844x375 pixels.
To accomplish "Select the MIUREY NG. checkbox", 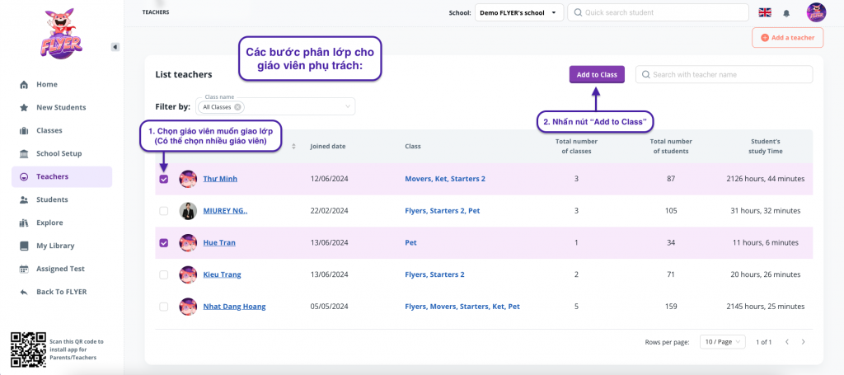I will coord(164,211).
